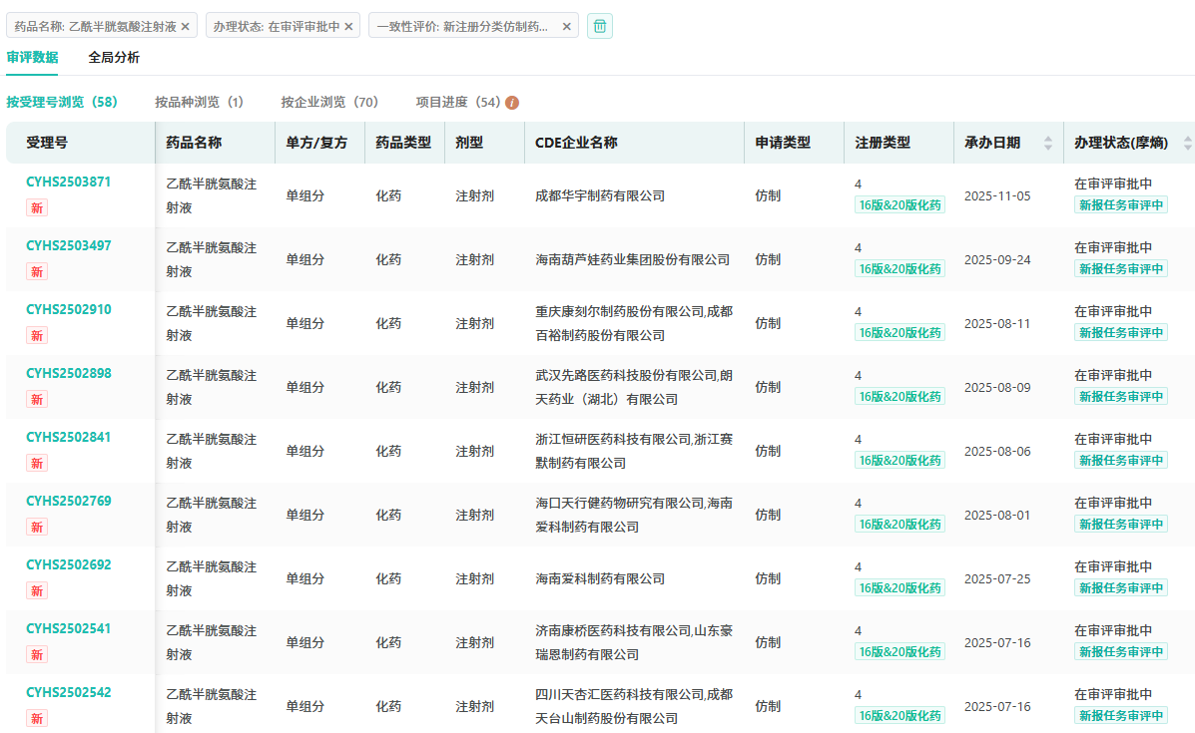Open acceptance number CYHS2502910
This screenshot has height=733, width=1195.
pos(69,309)
